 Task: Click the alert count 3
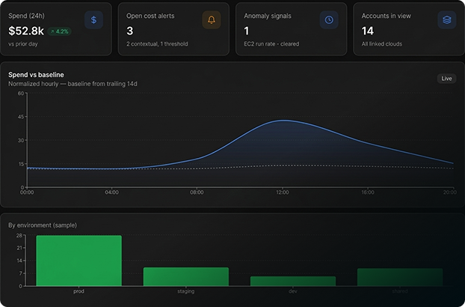130,31
